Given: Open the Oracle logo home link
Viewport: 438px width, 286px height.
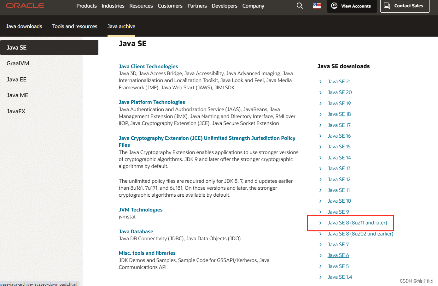Looking at the screenshot, I should tap(25, 6).
